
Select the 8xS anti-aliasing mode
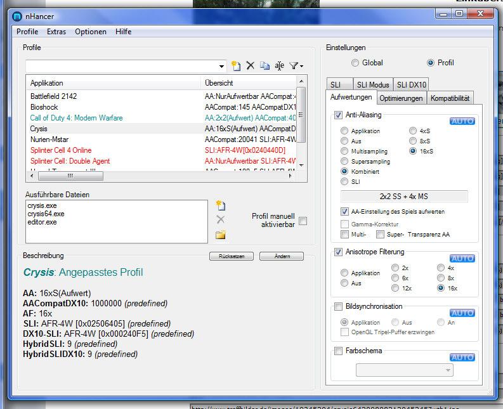413,141
